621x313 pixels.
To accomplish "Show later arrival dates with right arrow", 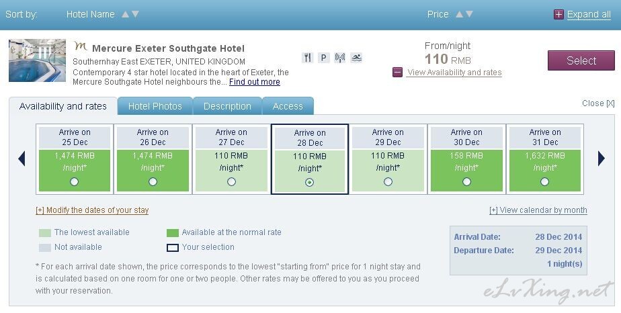I will tap(602, 159).
